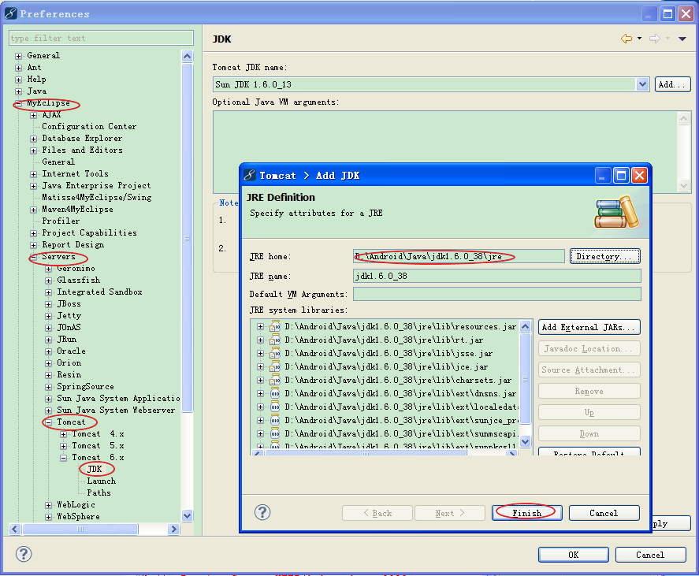Select the jce.jar library icon
Image resolution: width=699 pixels, height=576 pixels.
[274, 366]
